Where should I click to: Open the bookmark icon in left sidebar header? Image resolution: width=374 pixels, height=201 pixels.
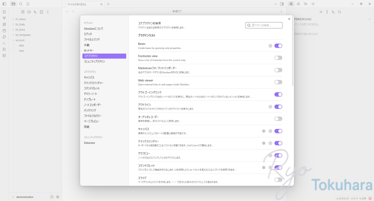[x=28, y=4]
